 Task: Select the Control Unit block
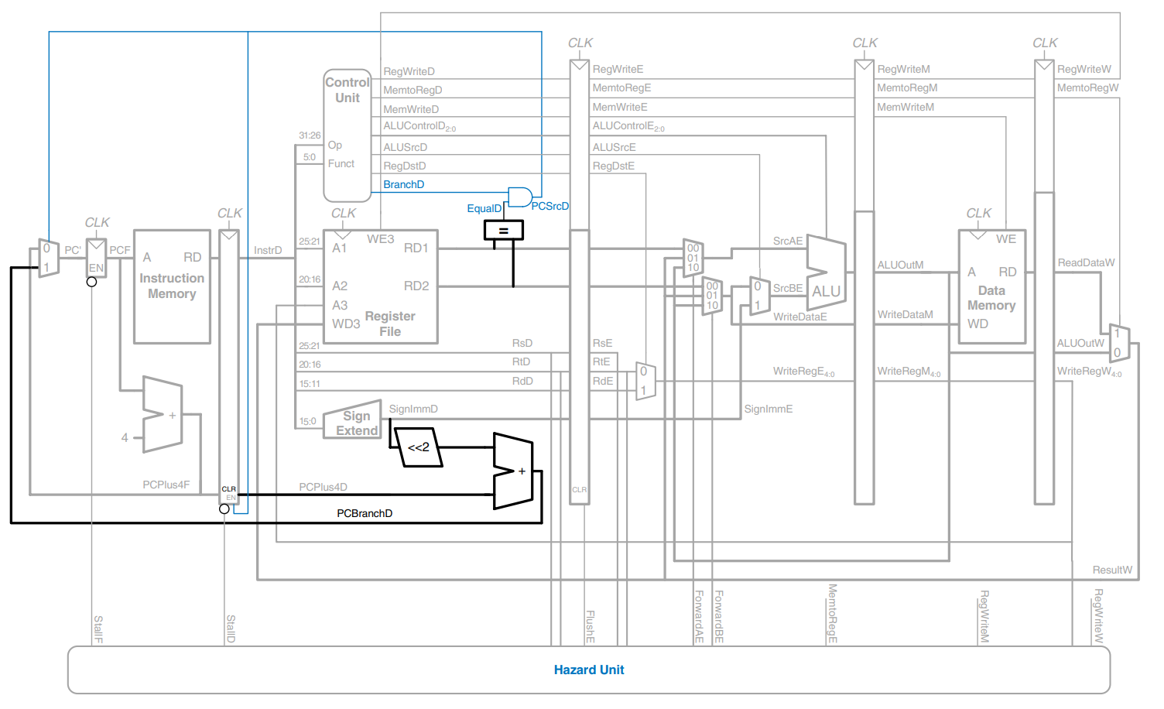347,136
